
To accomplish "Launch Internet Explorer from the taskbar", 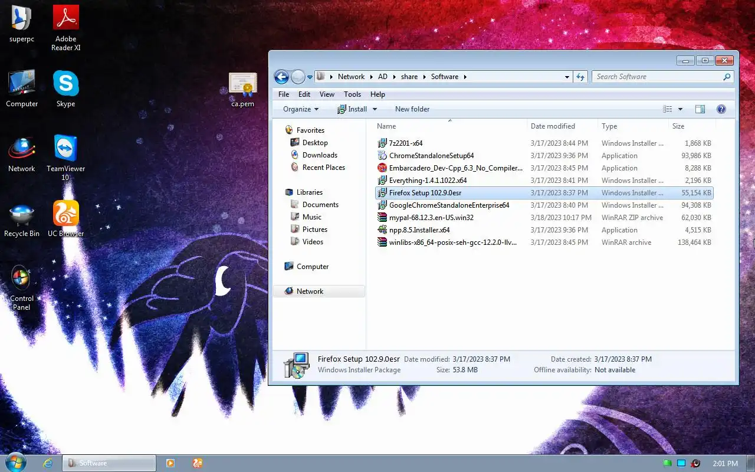I will pyautogui.click(x=48, y=463).
